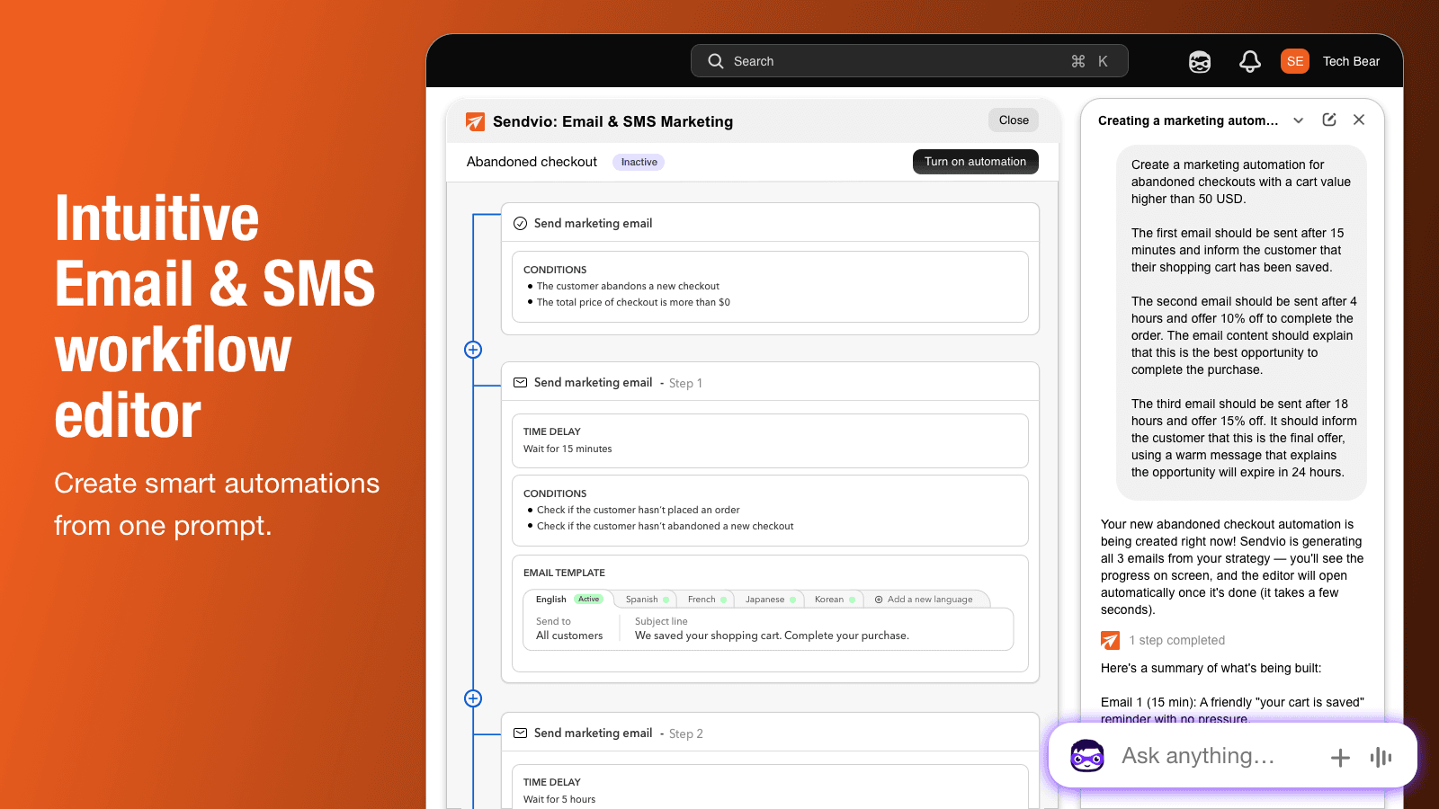Click the checkmark icon on the first Send marketing email card
The height and width of the screenshot is (809, 1439).
(520, 224)
